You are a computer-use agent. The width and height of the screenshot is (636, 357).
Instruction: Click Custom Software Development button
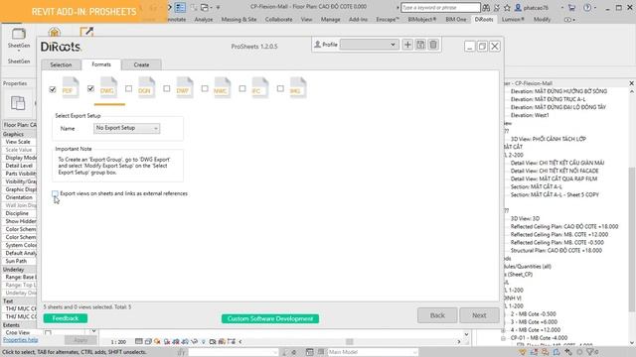pyautogui.click(x=270, y=319)
